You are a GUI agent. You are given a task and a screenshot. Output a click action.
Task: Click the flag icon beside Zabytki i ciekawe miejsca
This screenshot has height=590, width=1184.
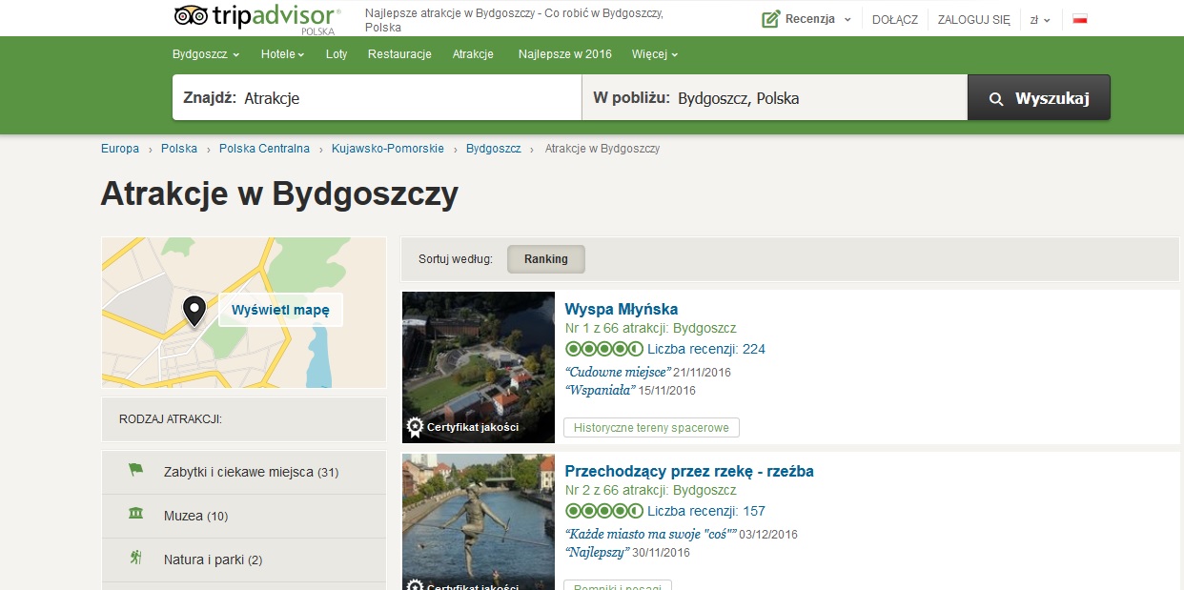[135, 471]
